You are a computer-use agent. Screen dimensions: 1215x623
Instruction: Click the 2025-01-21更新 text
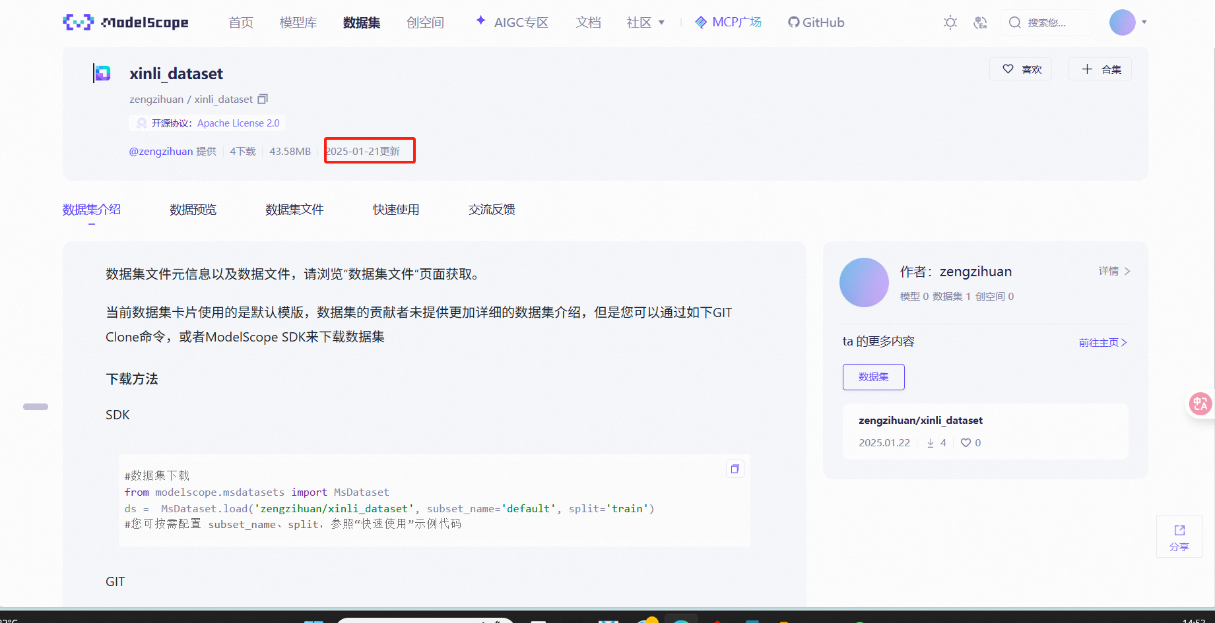click(363, 152)
